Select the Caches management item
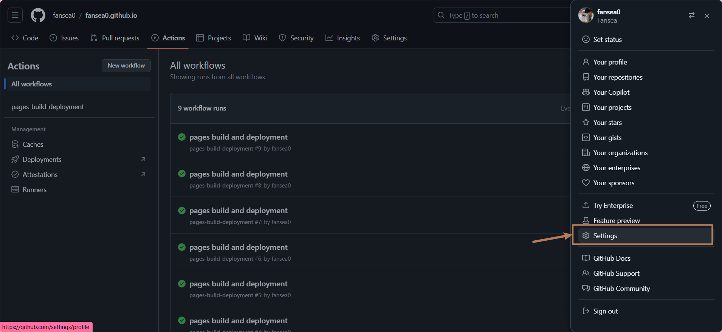Image resolution: width=722 pixels, height=332 pixels. [33, 144]
